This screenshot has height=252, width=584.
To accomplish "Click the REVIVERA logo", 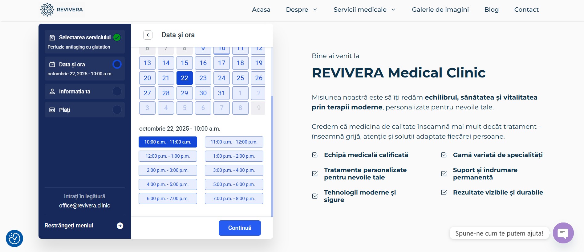I will pos(62,10).
